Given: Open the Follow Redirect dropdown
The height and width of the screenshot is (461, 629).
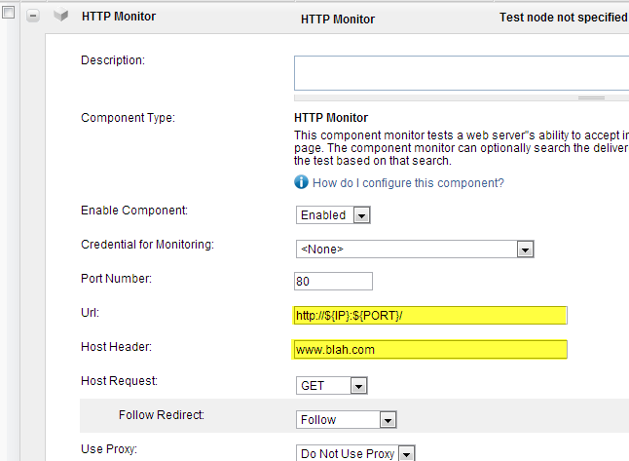Looking at the screenshot, I should pyautogui.click(x=347, y=420).
